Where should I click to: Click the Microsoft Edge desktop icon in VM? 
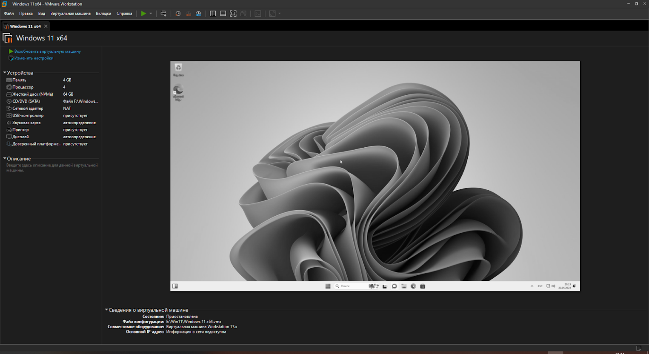(178, 93)
